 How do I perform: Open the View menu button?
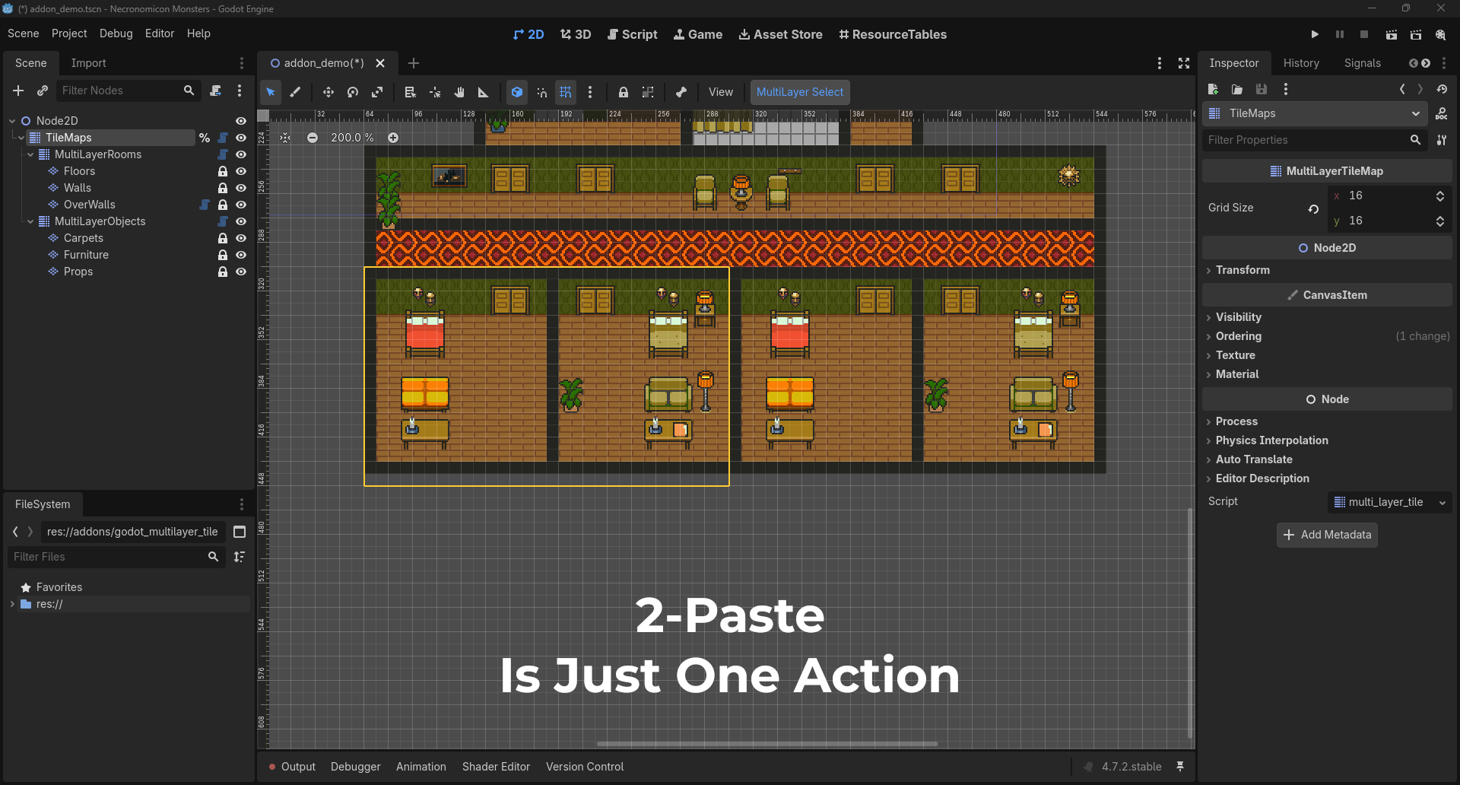[x=721, y=92]
